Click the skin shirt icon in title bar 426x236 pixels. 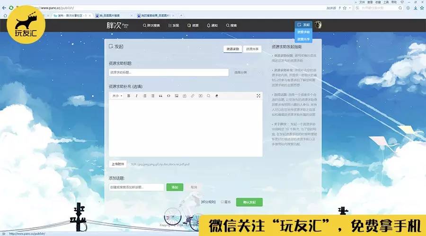402,2
